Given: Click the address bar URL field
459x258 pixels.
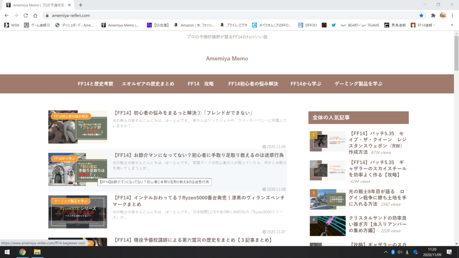Looking at the screenshot, I should (224, 15).
